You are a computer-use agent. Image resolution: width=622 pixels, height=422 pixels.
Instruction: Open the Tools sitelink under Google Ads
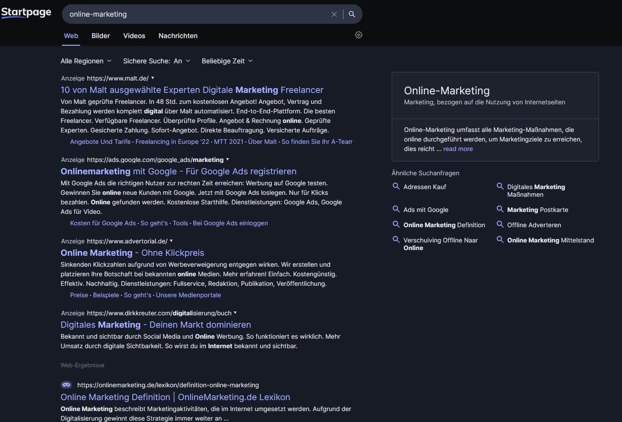[180, 223]
